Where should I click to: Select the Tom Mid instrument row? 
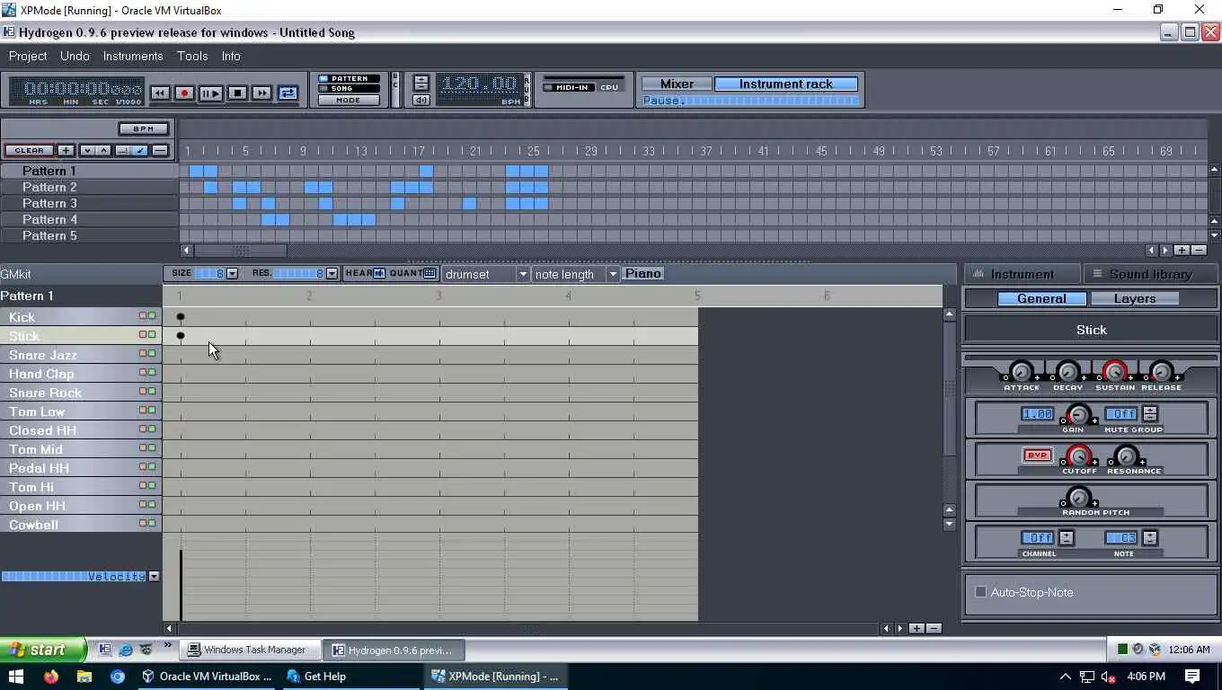81,448
